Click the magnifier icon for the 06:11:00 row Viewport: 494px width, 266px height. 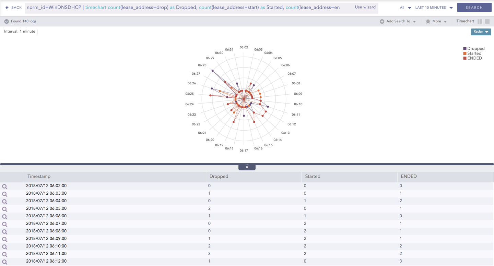pos(5,254)
